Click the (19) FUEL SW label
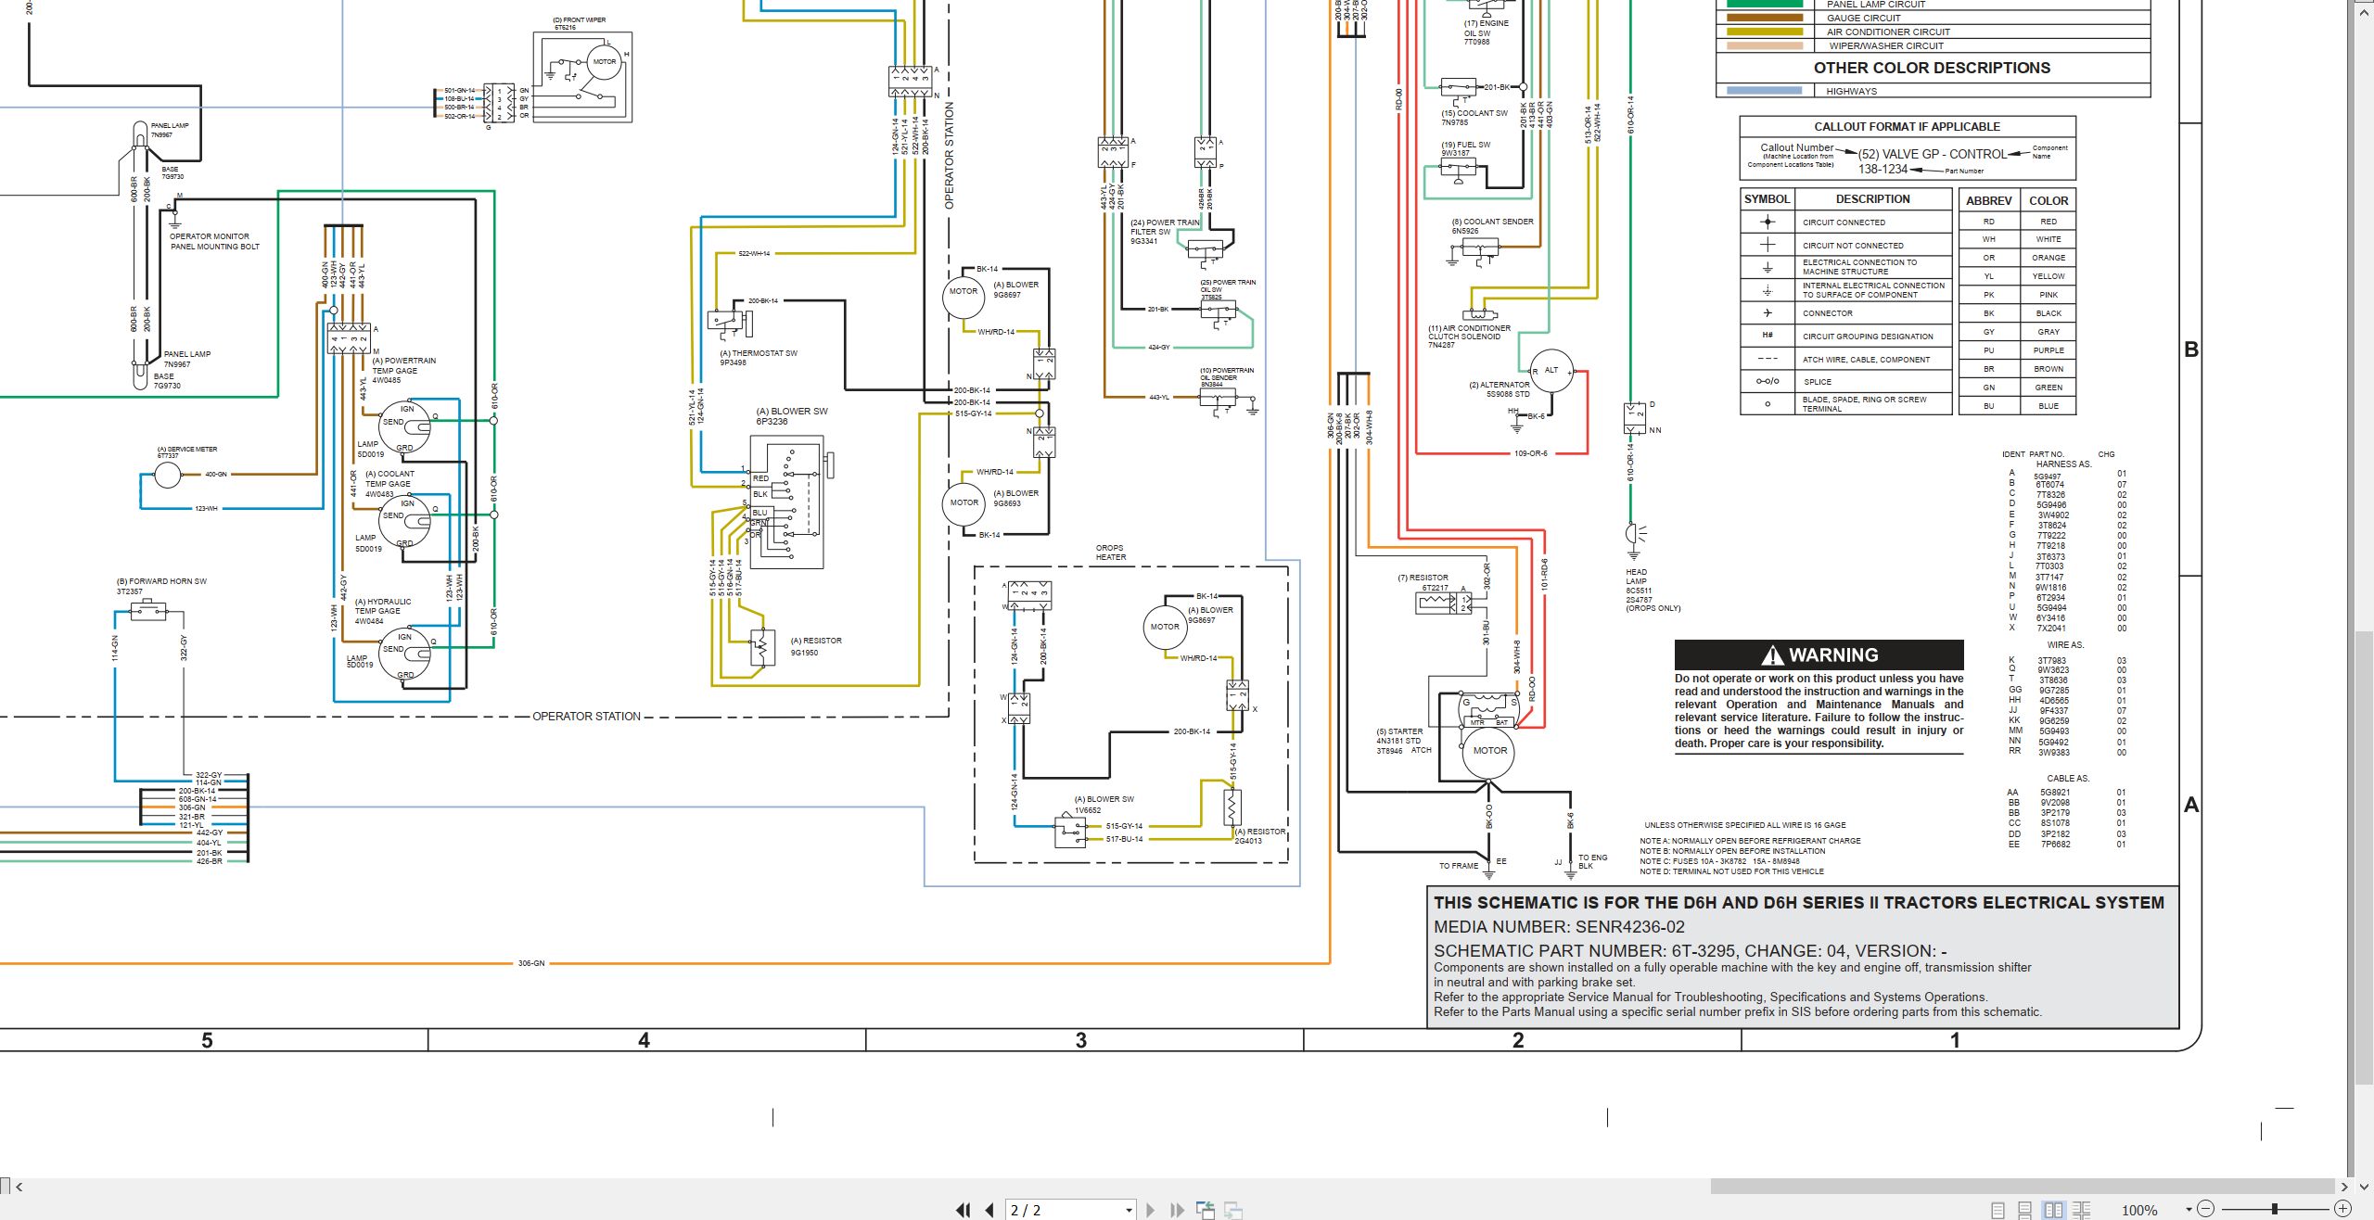Image resolution: width=2374 pixels, height=1220 pixels. (x=1466, y=145)
